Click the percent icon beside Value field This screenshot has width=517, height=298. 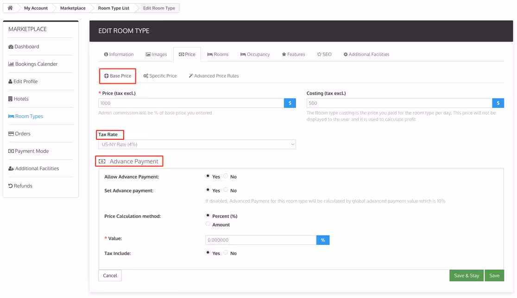pos(323,240)
